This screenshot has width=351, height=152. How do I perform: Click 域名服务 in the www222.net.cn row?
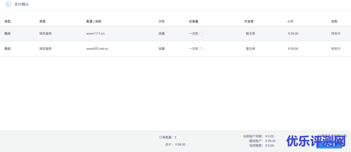pyautogui.click(x=45, y=49)
